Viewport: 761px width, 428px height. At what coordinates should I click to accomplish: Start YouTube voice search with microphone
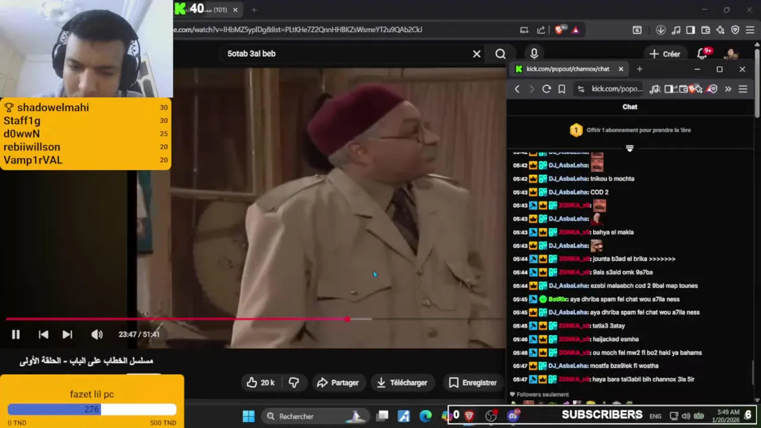pyautogui.click(x=534, y=54)
